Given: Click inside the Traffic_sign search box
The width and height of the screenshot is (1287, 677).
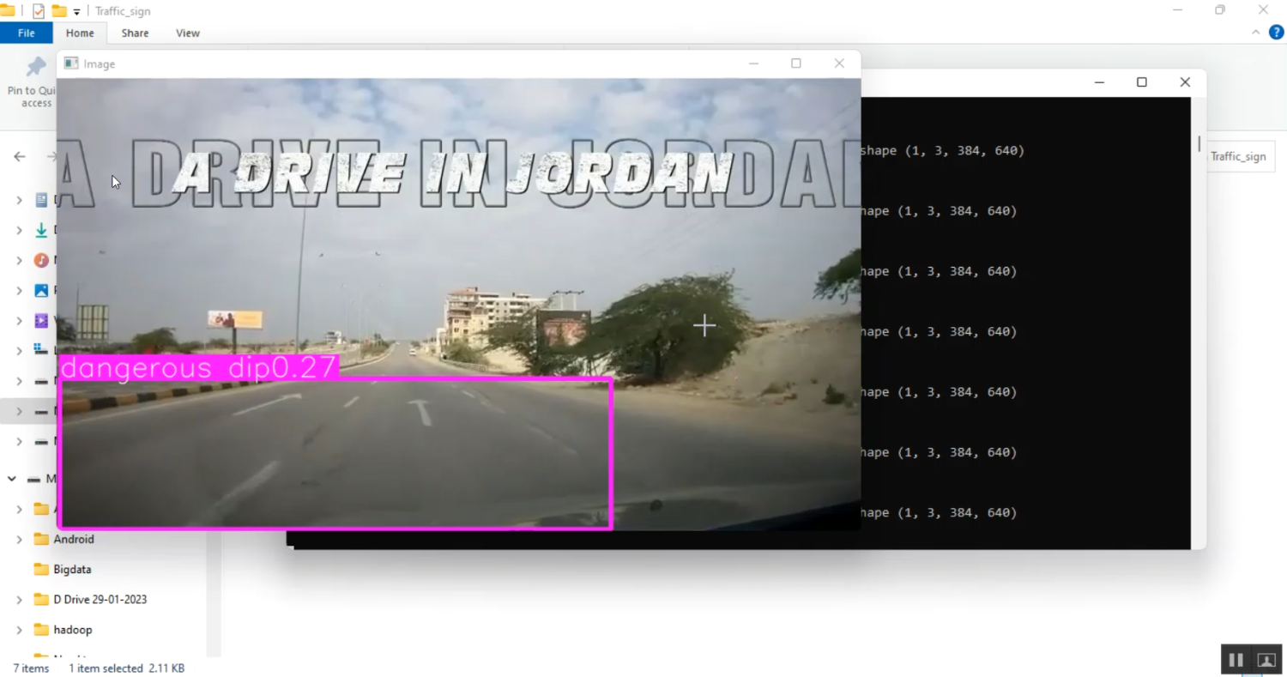Looking at the screenshot, I should point(1238,156).
